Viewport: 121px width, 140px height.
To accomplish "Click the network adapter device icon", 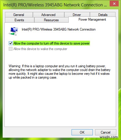I will click(13, 31).
